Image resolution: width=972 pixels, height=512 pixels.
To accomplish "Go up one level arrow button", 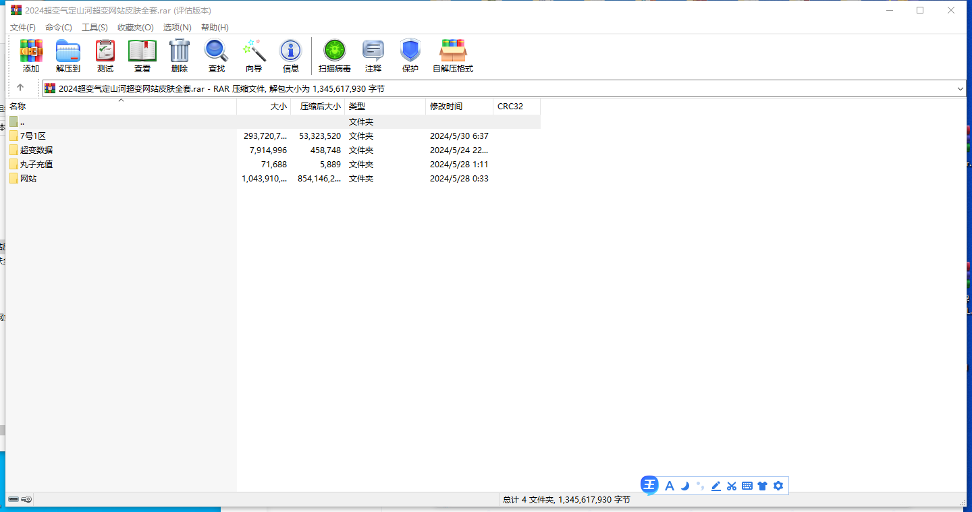I will [20, 88].
